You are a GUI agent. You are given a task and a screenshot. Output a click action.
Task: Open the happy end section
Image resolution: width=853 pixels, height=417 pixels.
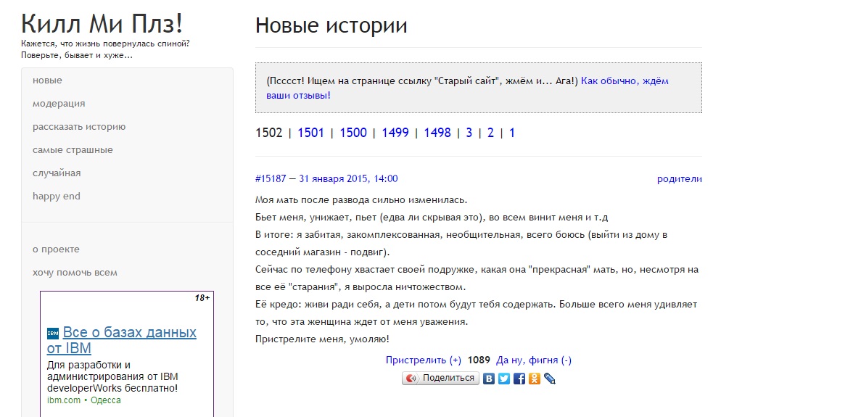pyautogui.click(x=57, y=197)
